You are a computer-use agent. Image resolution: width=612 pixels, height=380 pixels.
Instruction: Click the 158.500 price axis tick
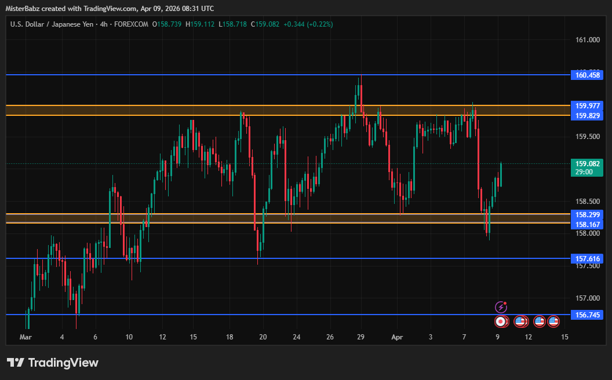pos(588,202)
